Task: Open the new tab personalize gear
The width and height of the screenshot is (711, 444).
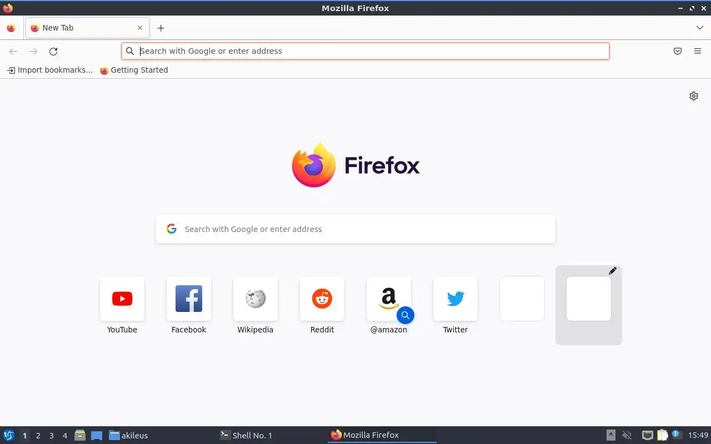Action: pos(694,96)
